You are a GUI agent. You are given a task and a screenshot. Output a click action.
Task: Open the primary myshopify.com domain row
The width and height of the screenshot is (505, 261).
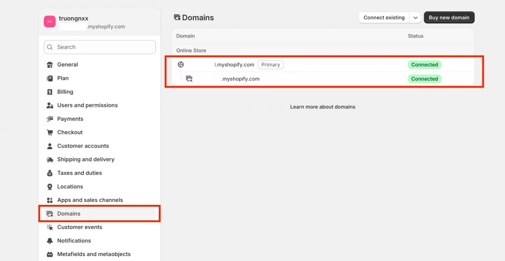click(x=323, y=65)
